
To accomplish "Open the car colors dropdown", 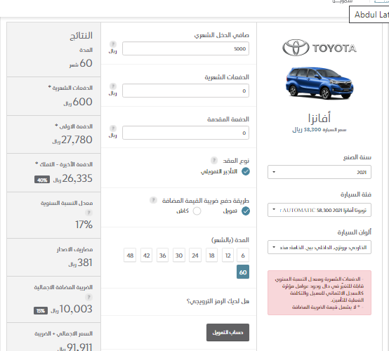I will (319, 247).
